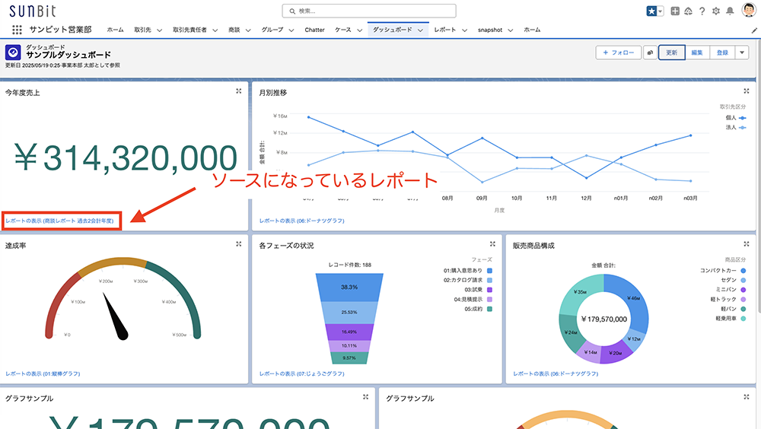Click the dashboard icon beside サンプルダッシュボード
Screen dimensions: 761x429
point(13,52)
